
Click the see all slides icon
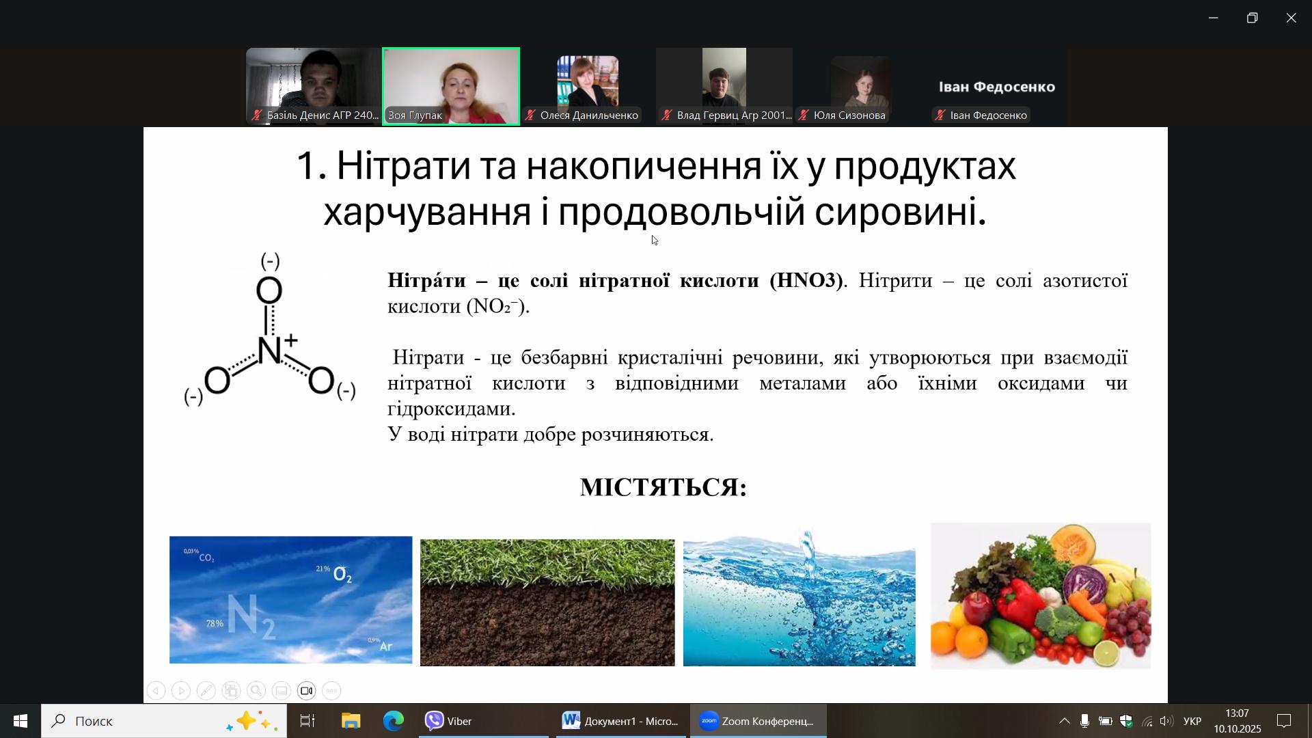click(x=231, y=691)
